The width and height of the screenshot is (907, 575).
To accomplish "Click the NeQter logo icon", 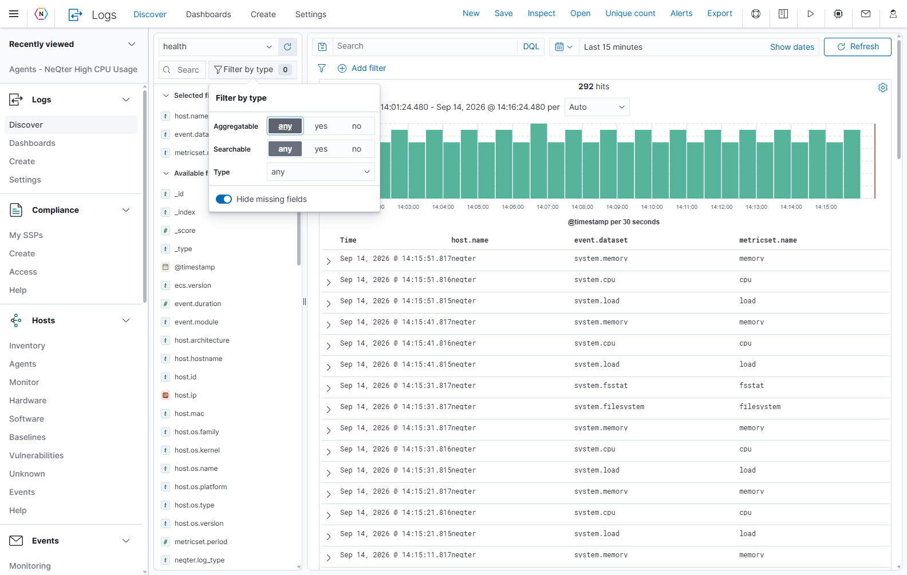I will tap(41, 14).
